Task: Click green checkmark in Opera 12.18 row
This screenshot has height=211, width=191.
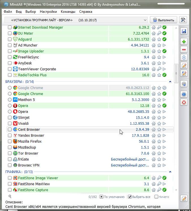Action: point(164,106)
